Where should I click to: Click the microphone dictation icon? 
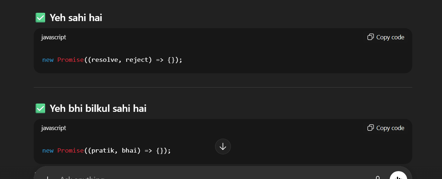pos(377,178)
